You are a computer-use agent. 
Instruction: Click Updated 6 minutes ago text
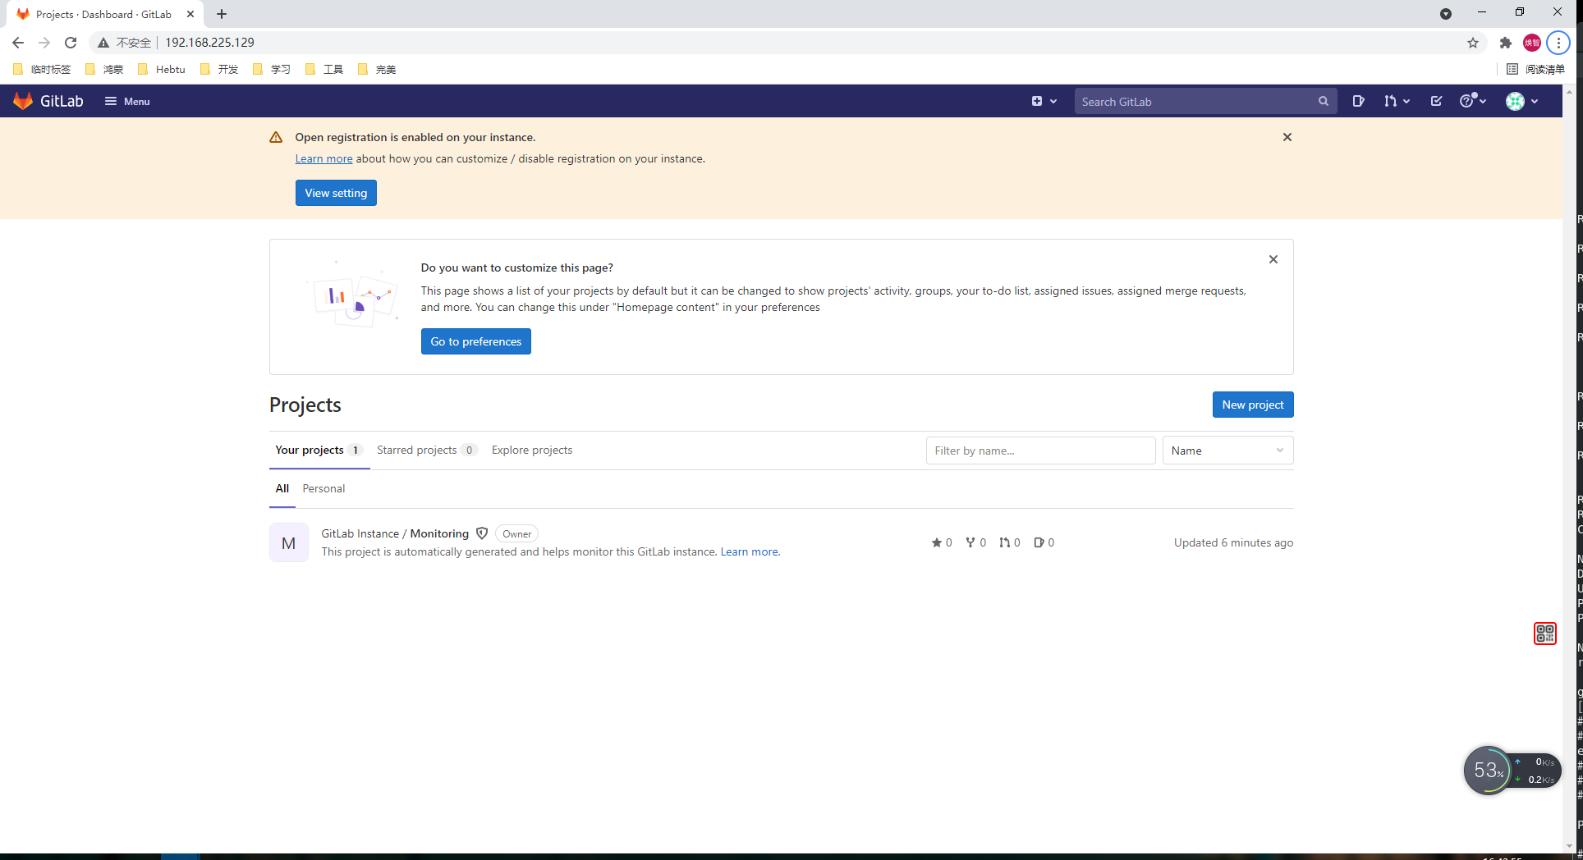pos(1233,542)
